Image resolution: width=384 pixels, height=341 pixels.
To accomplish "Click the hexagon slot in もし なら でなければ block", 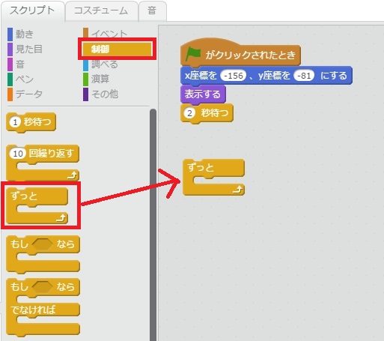I will pyautogui.click(x=42, y=287).
